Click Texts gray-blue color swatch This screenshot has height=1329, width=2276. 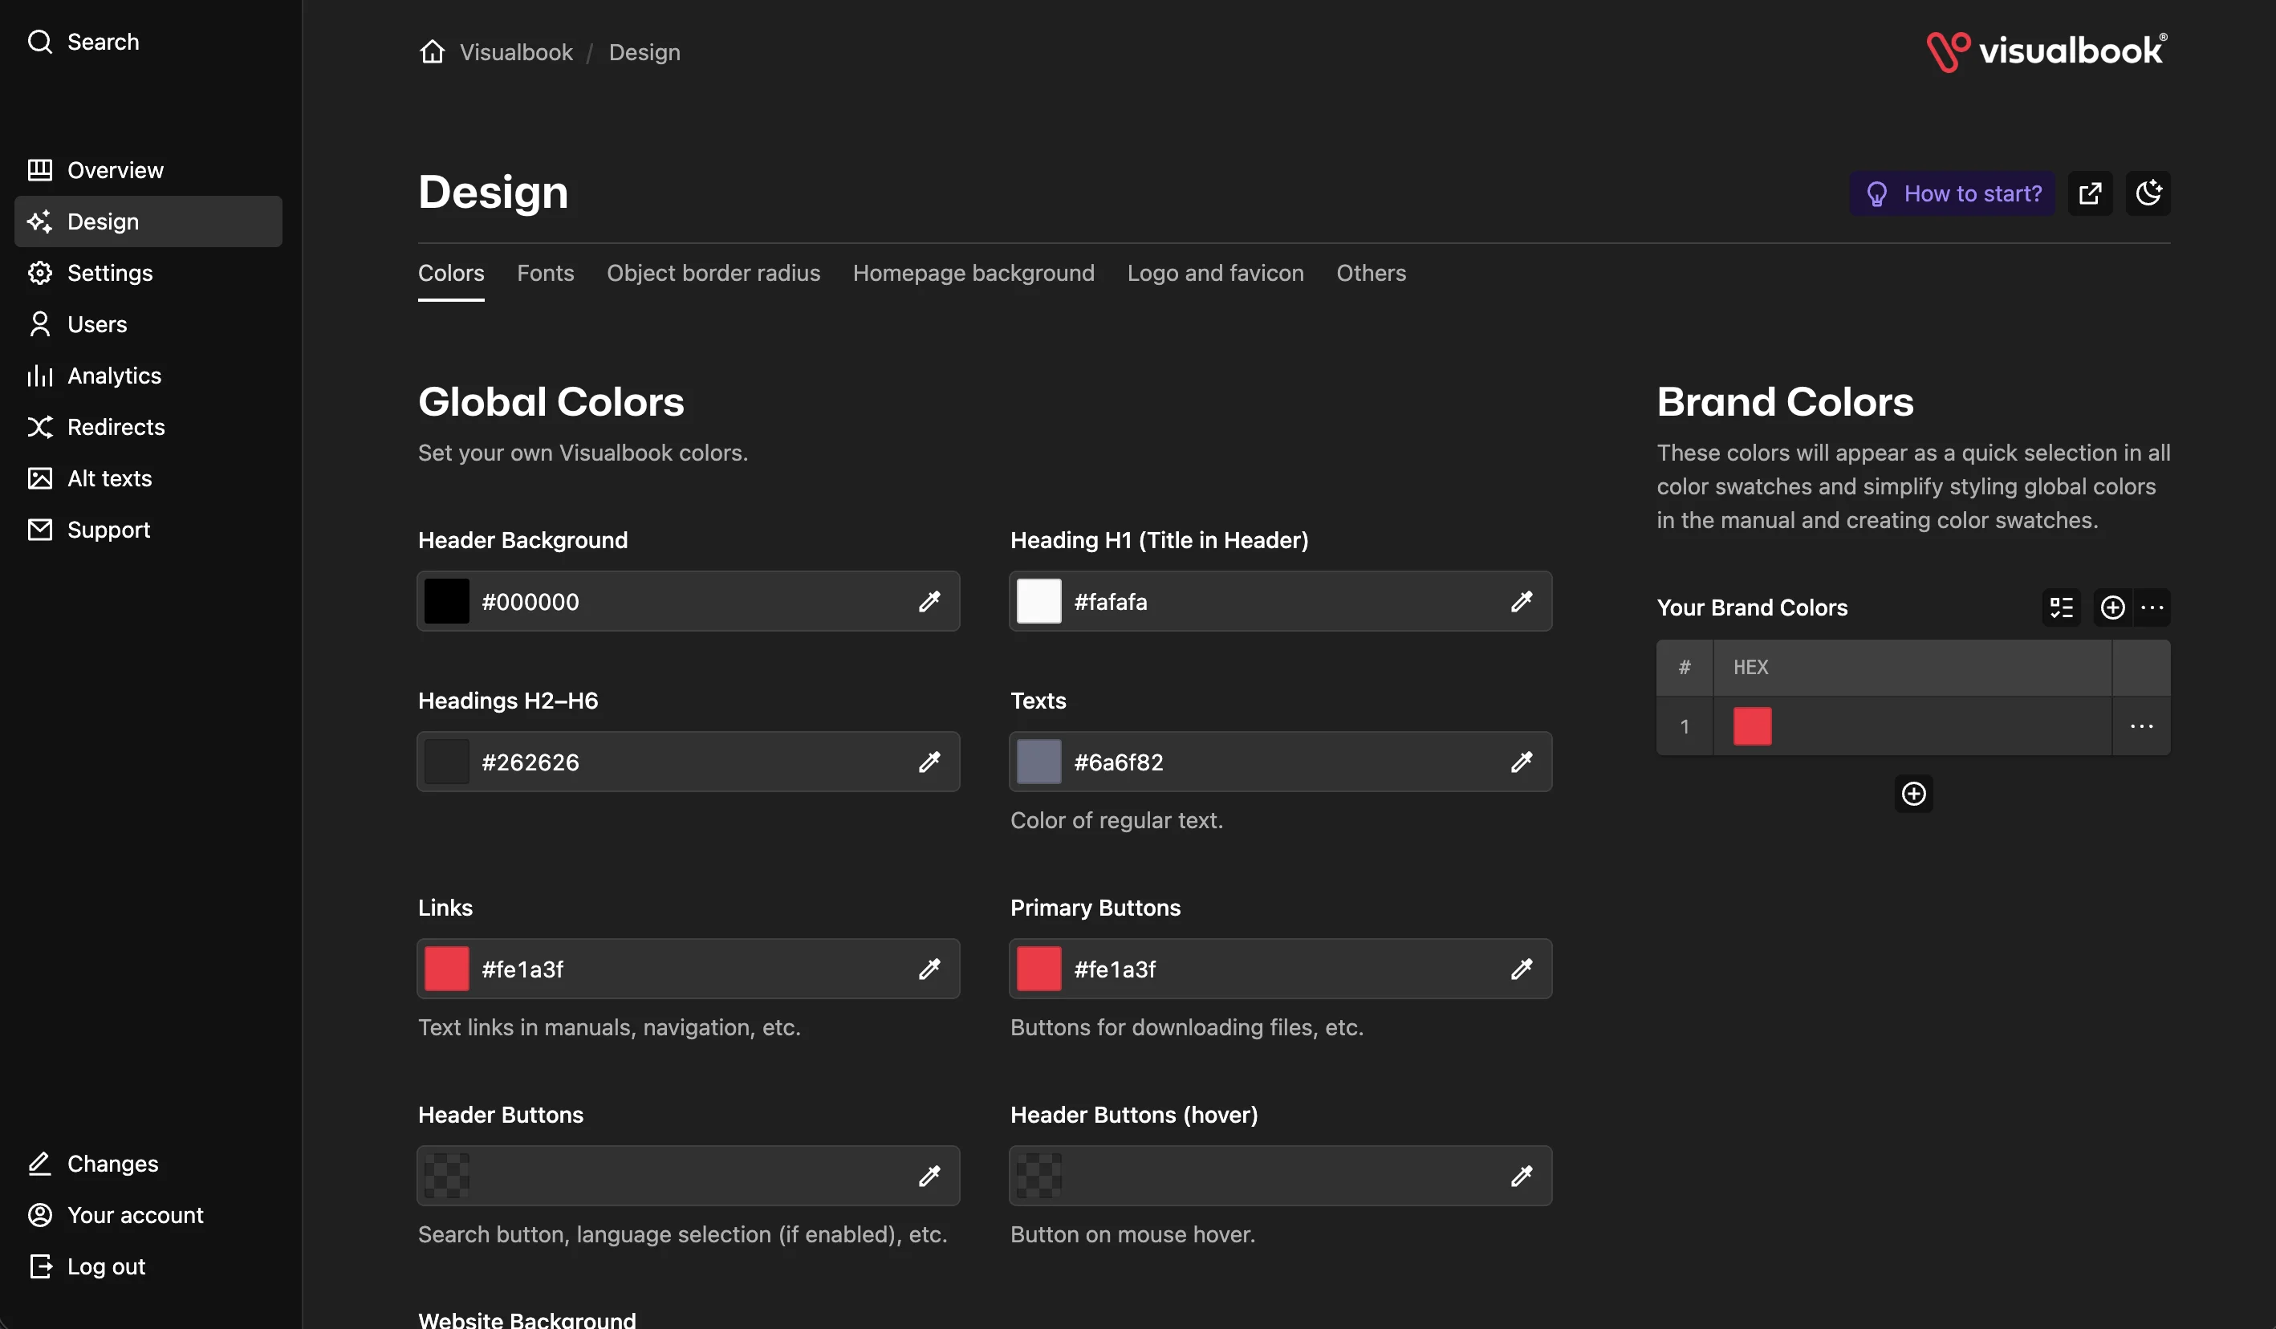coord(1039,762)
